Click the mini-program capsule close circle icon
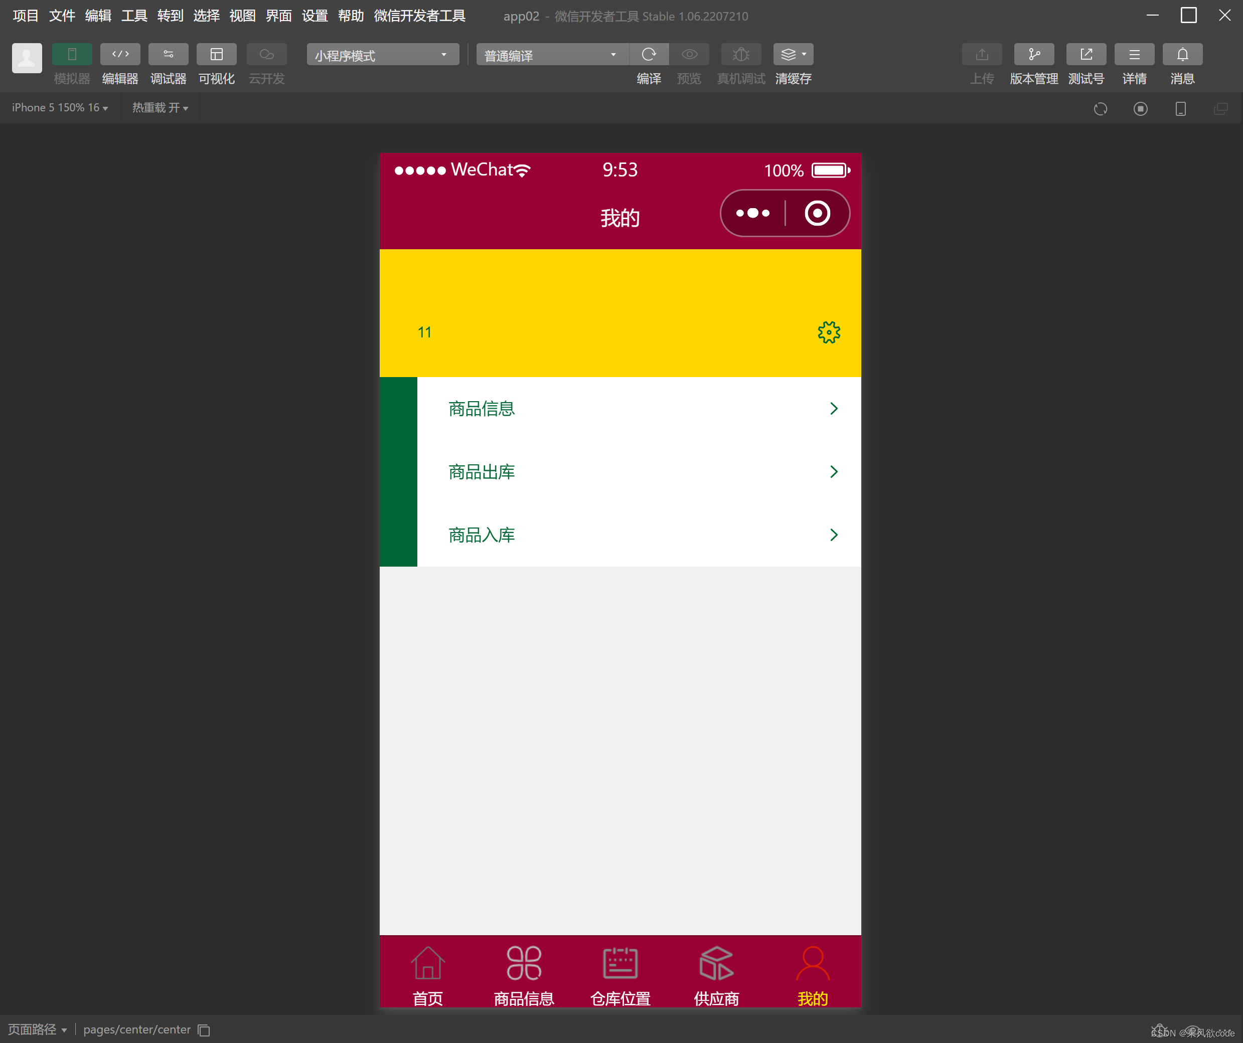The width and height of the screenshot is (1243, 1043). coord(817,213)
